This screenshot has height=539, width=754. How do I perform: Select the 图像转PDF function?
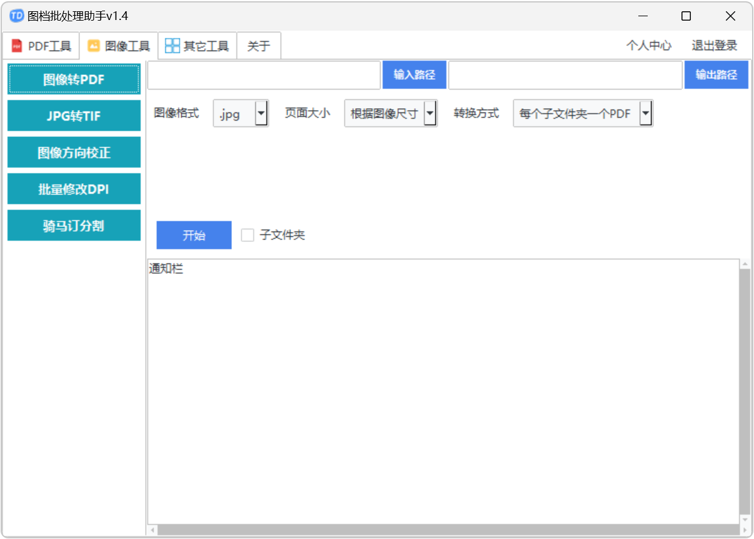[x=74, y=79]
